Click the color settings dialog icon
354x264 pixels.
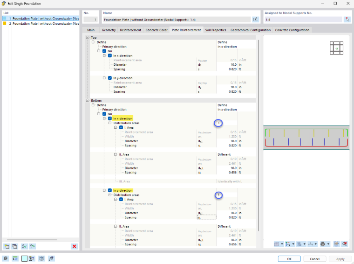point(32,258)
